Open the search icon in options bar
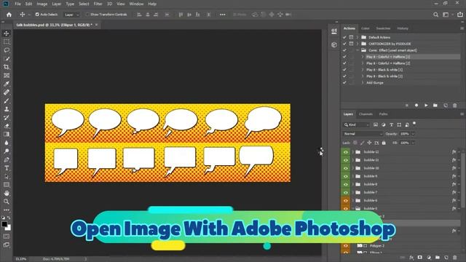466x262 pixels. pos(435,15)
